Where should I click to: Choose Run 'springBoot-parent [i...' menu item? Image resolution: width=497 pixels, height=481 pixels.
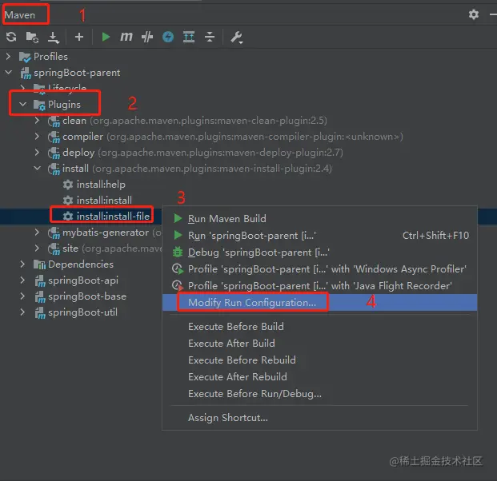(x=319, y=236)
